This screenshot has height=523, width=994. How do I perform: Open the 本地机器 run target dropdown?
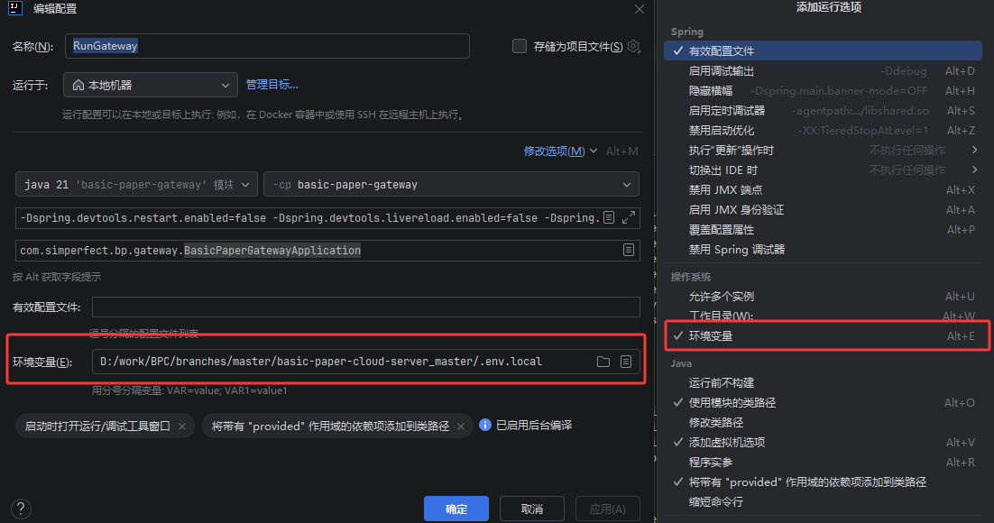tap(151, 85)
